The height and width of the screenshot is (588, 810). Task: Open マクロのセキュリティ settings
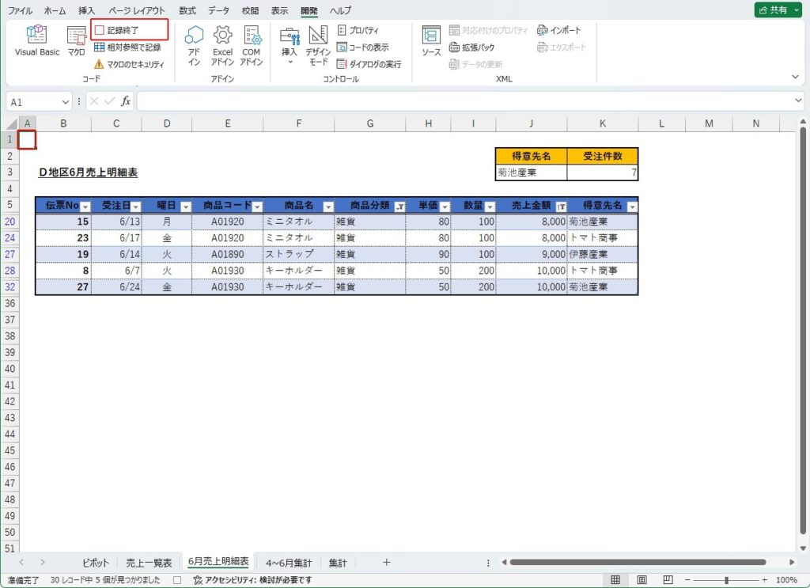[x=129, y=64]
